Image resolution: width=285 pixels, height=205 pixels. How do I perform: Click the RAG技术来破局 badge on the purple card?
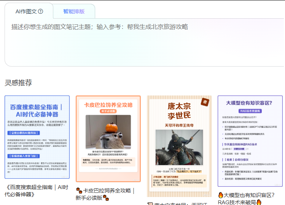point(250,111)
